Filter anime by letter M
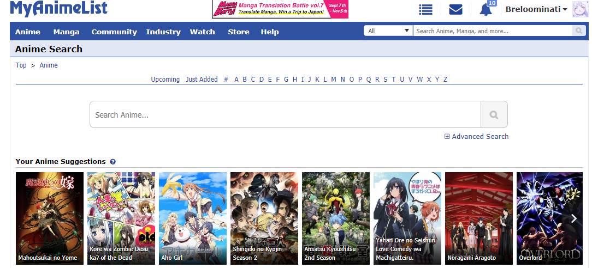592x268 pixels. (x=334, y=80)
